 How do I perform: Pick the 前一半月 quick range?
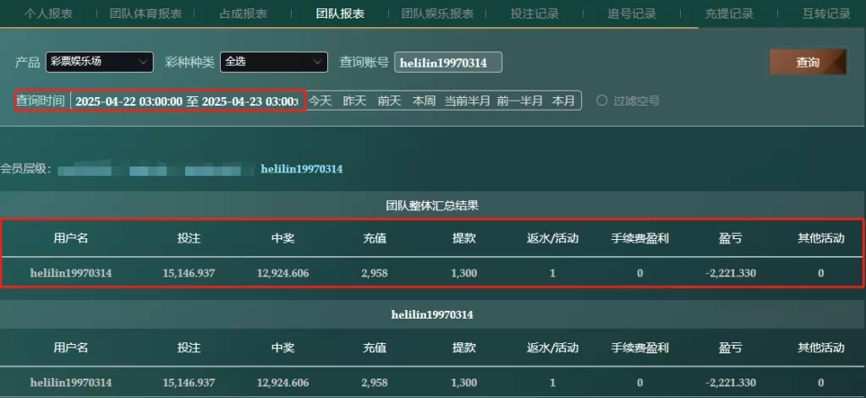(x=520, y=101)
